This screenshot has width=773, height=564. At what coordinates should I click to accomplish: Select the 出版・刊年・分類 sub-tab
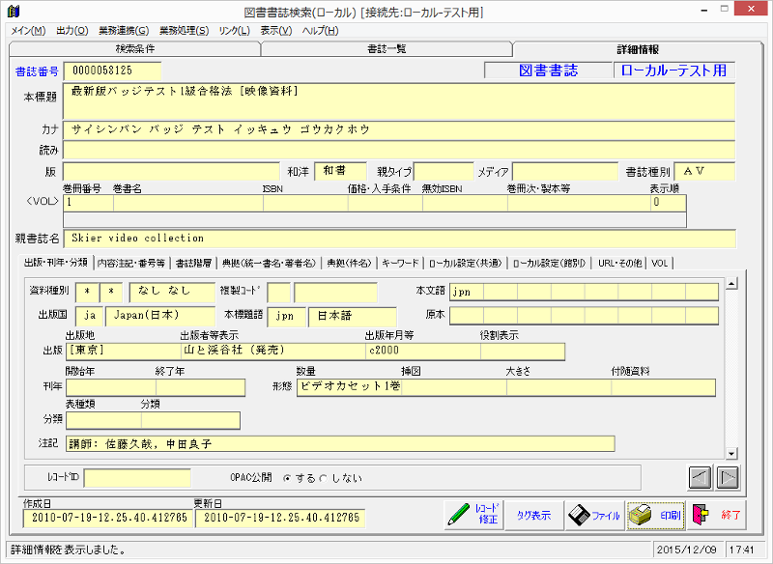point(56,263)
